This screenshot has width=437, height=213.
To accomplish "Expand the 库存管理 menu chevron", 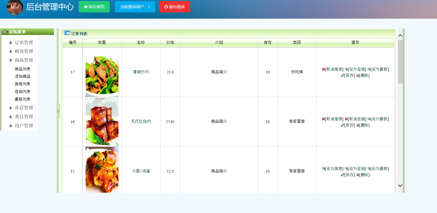I will click(x=11, y=108).
